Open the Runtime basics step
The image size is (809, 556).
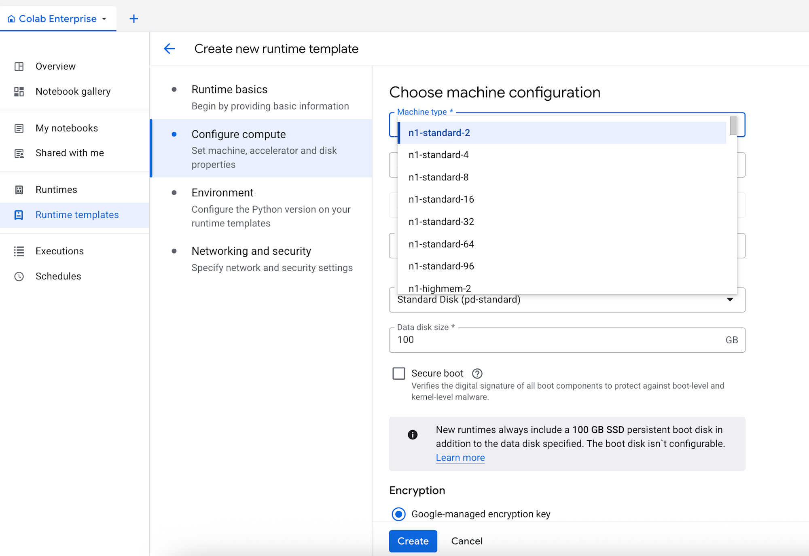coord(229,89)
